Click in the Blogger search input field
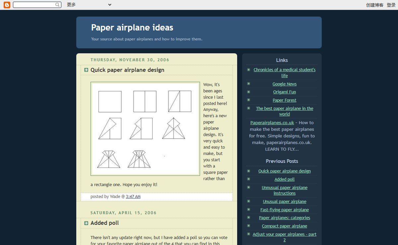398x245 pixels. click(33, 5)
